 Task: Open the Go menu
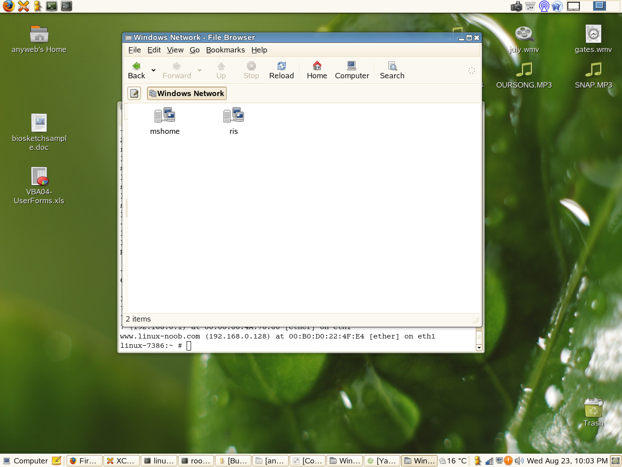[195, 50]
